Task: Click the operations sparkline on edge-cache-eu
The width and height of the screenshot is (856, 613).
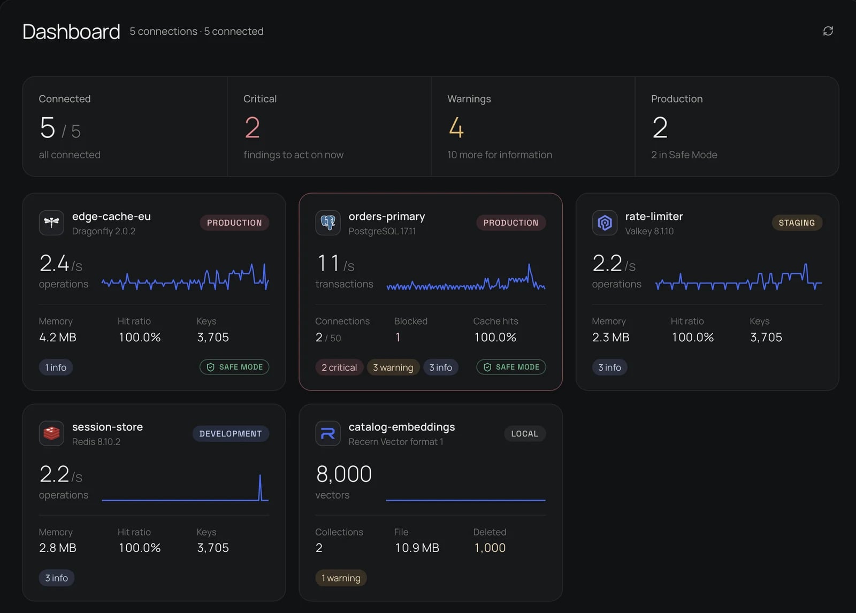Action: (x=185, y=277)
